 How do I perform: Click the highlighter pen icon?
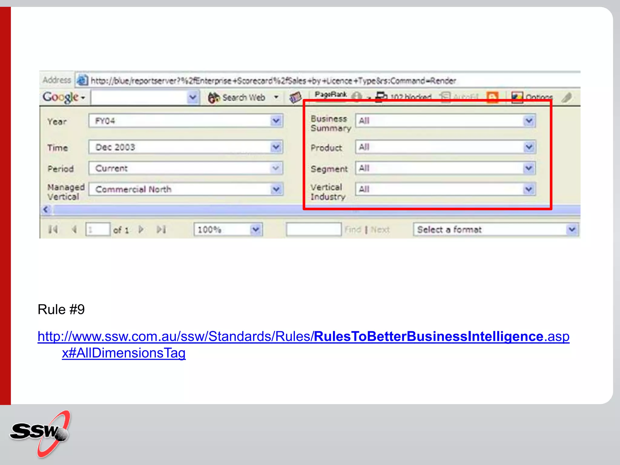tap(567, 97)
